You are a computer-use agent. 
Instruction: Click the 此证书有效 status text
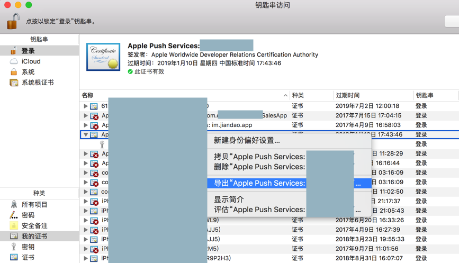point(149,71)
